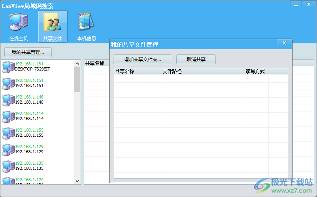This screenshot has width=317, height=197.
Task: Select the computer icon for 192.168.1.114
Action: click(8, 117)
